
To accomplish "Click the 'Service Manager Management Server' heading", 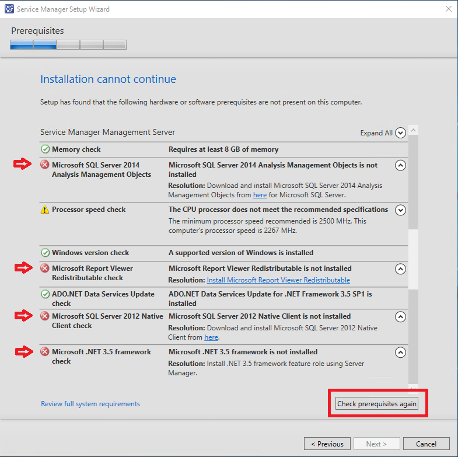I will click(107, 132).
